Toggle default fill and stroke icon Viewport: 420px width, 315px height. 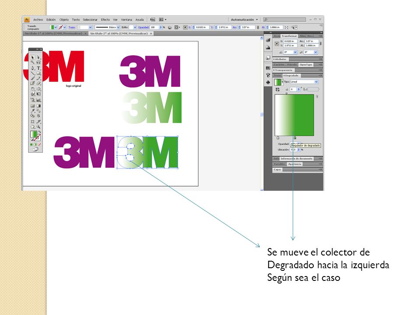31,140
